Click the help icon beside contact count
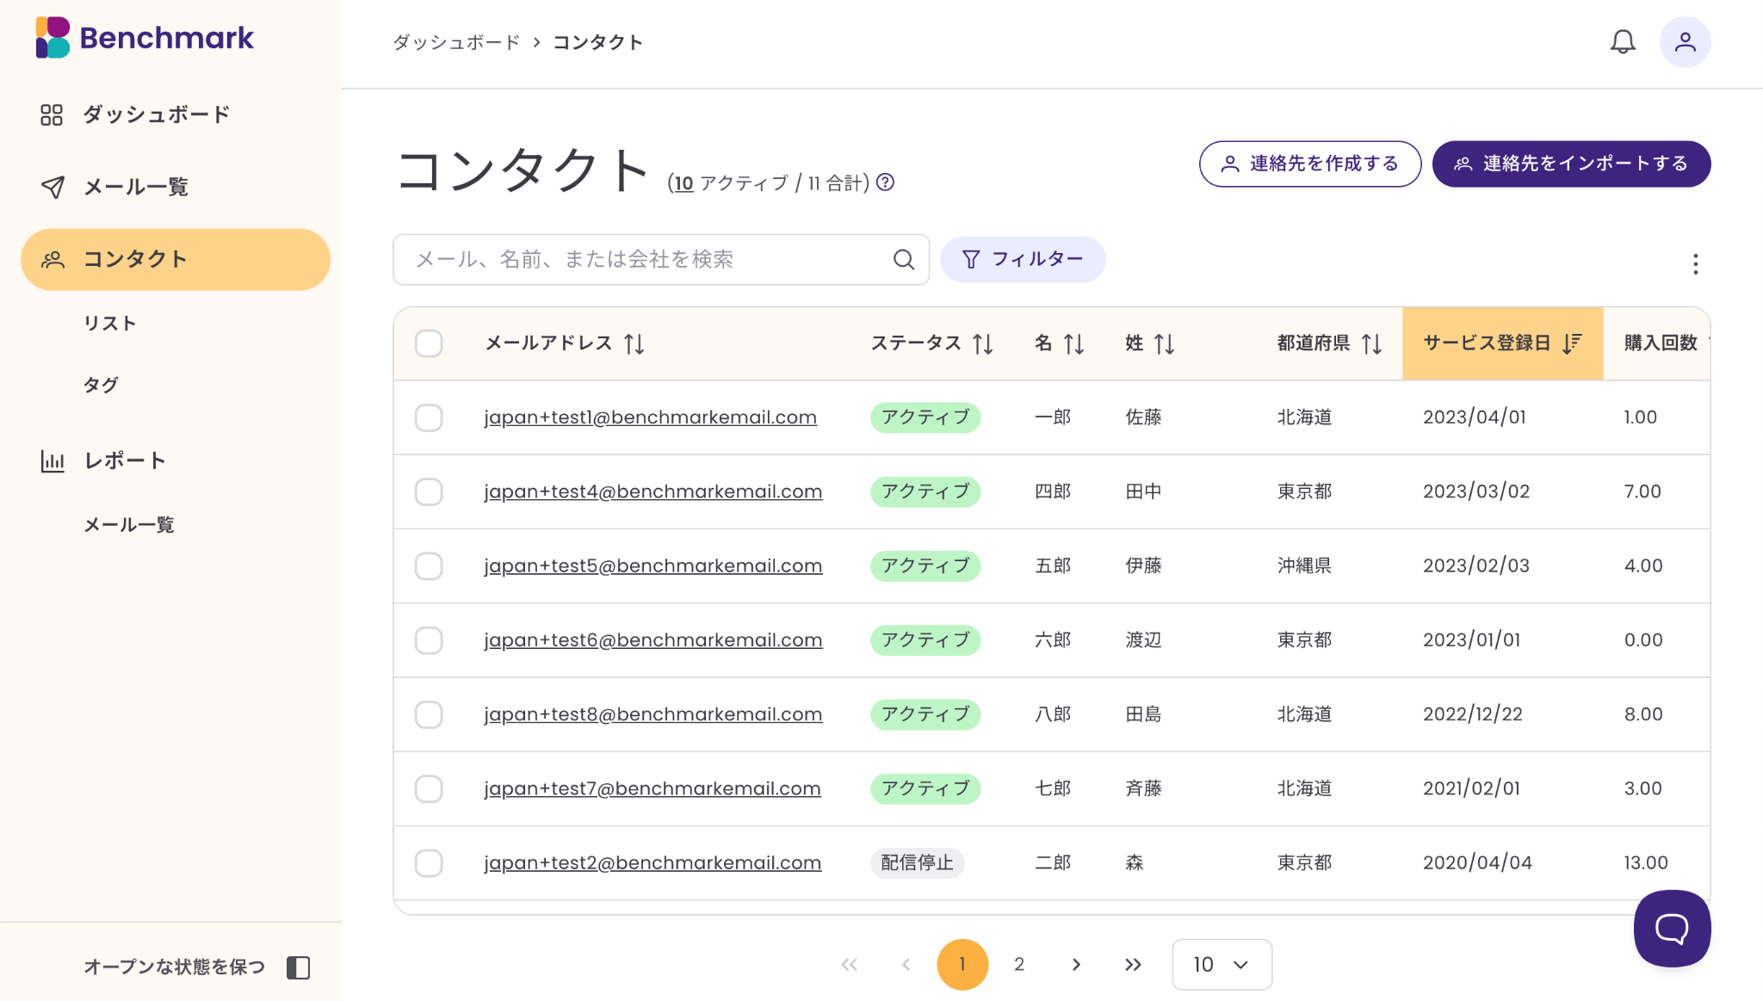Image resolution: width=1763 pixels, height=1001 pixels. [x=885, y=182]
